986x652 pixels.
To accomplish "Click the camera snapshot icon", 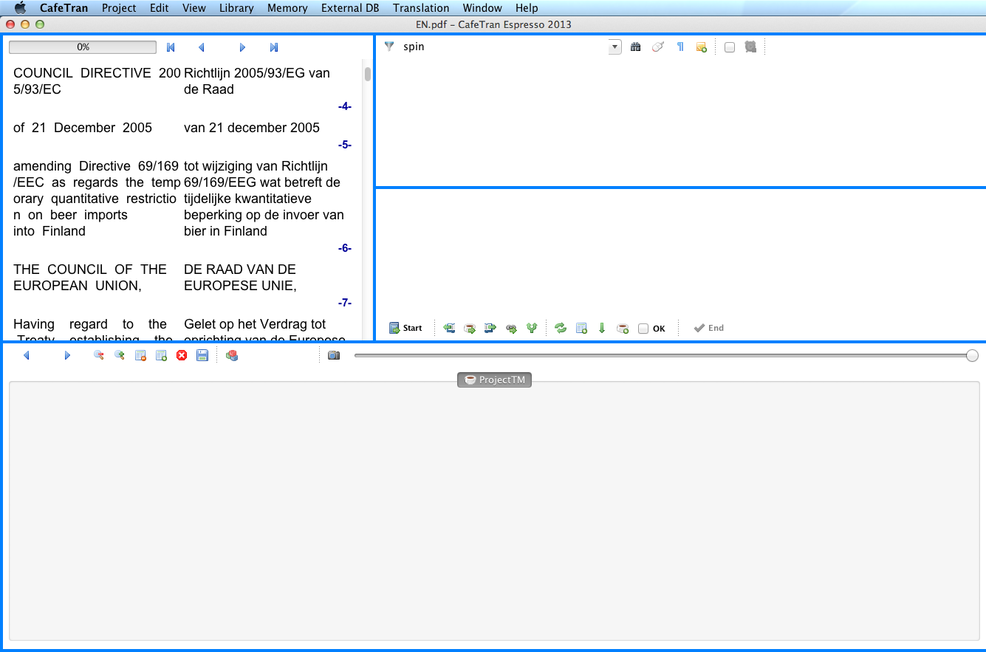I will (334, 356).
